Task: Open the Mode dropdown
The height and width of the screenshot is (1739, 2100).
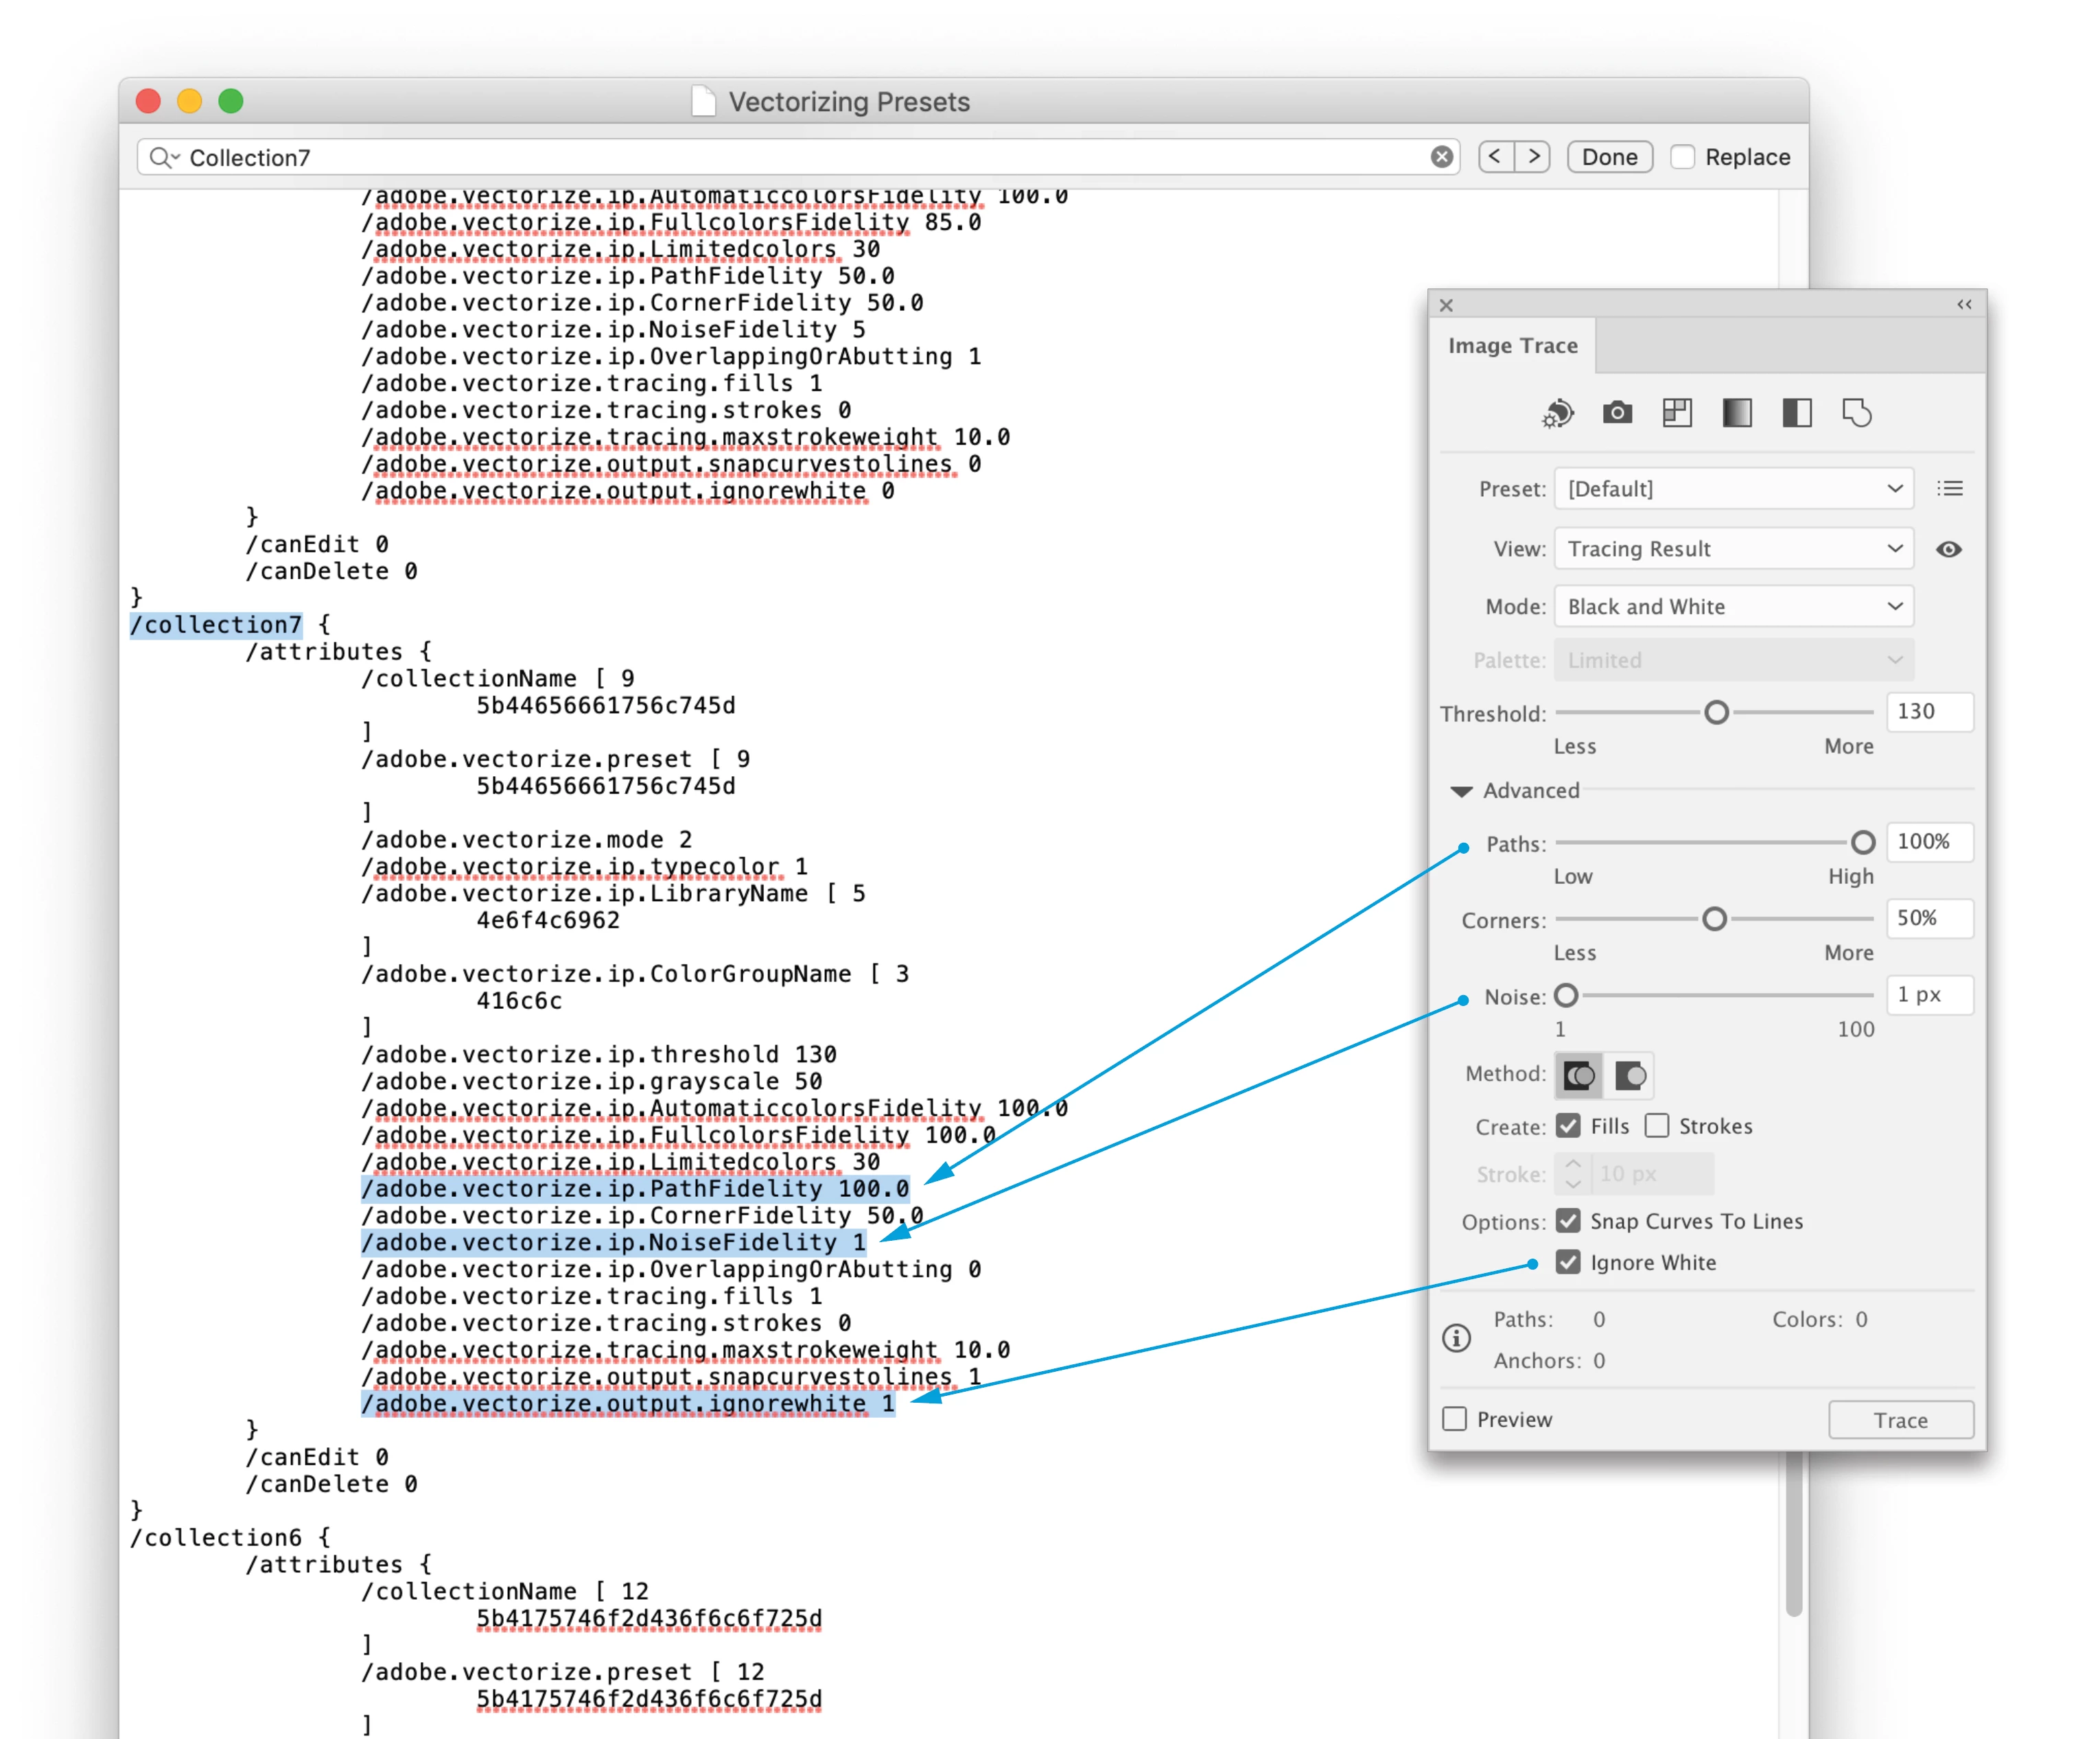Action: tap(1733, 607)
